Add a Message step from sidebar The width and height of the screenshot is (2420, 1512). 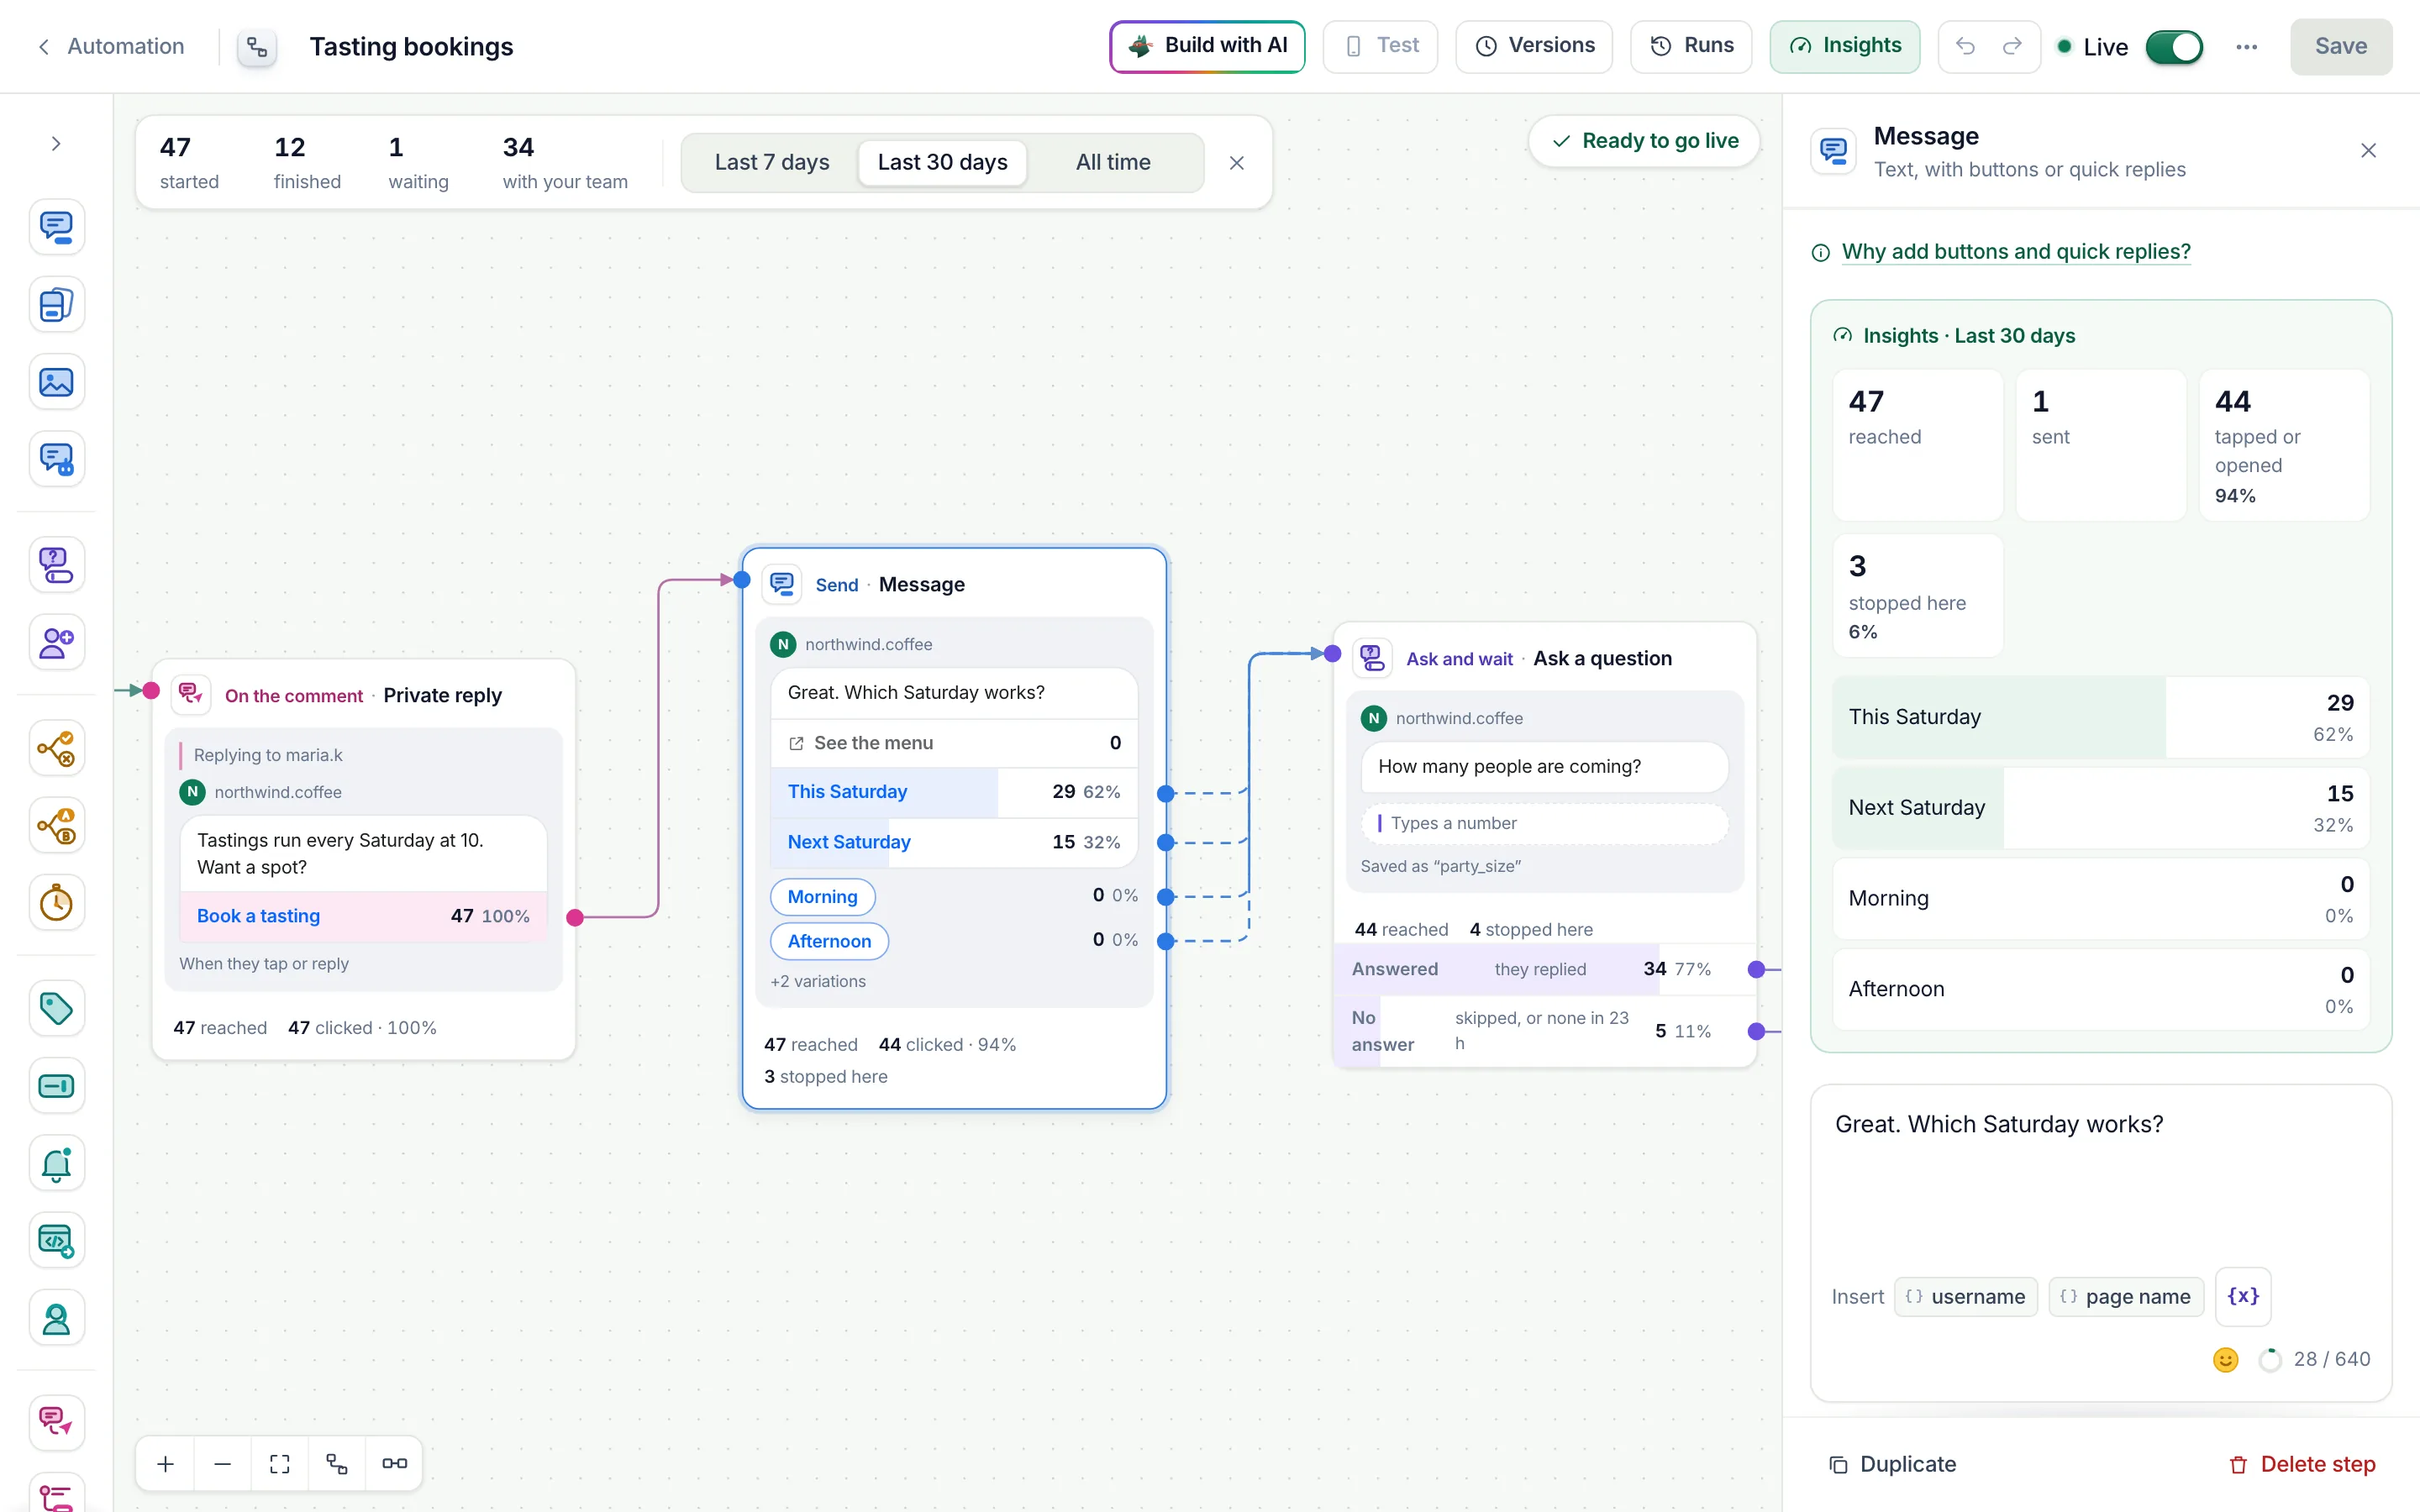point(56,227)
